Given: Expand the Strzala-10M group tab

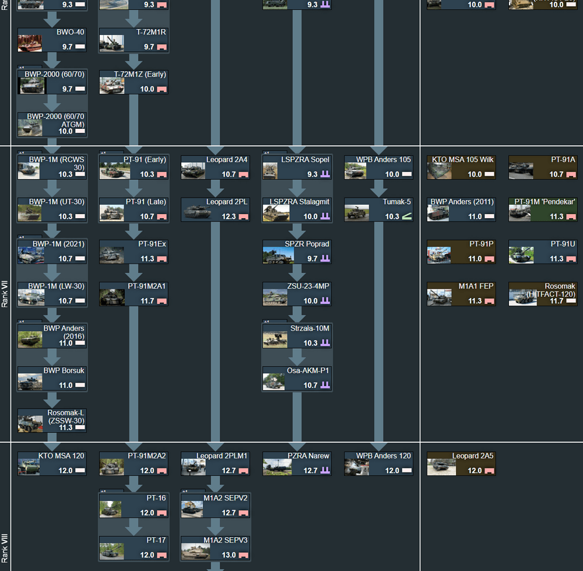Looking at the screenshot, I should point(265,321).
